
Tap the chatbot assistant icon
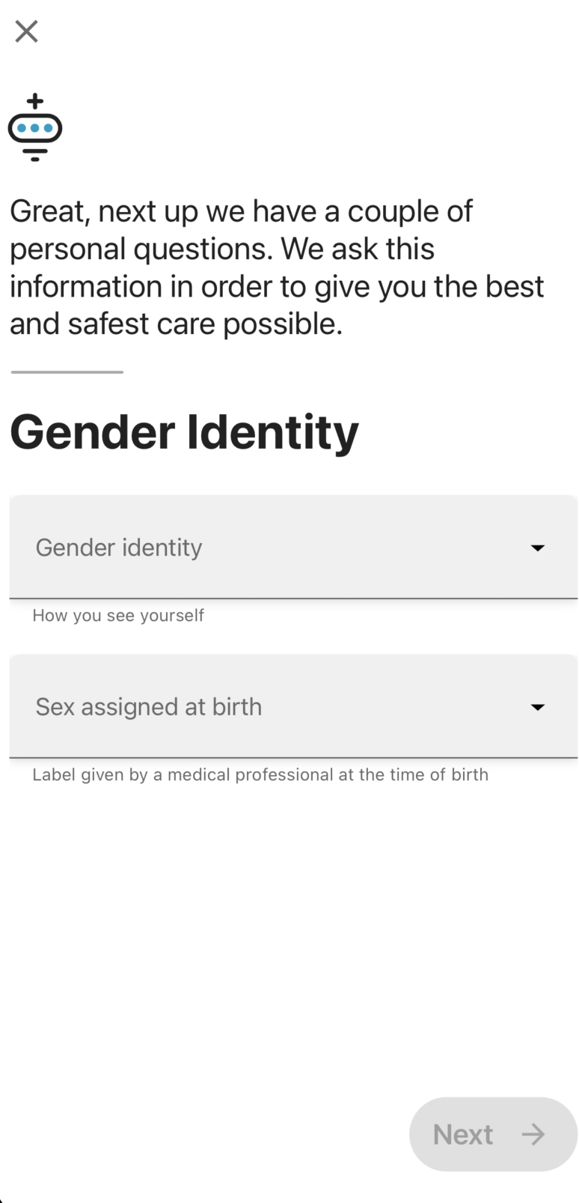point(35,127)
